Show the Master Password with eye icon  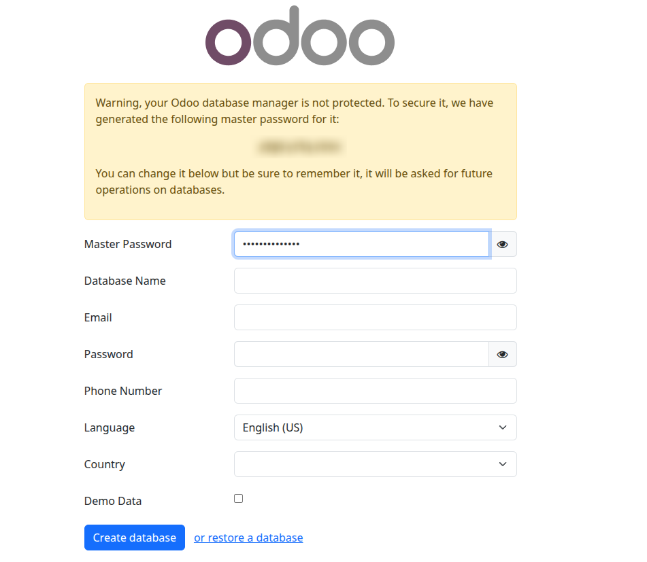tap(502, 245)
